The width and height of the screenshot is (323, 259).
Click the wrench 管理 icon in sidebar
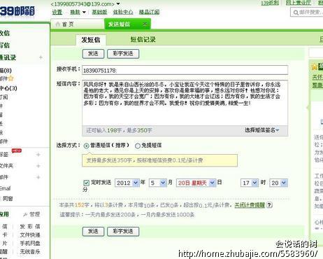click(25, 214)
